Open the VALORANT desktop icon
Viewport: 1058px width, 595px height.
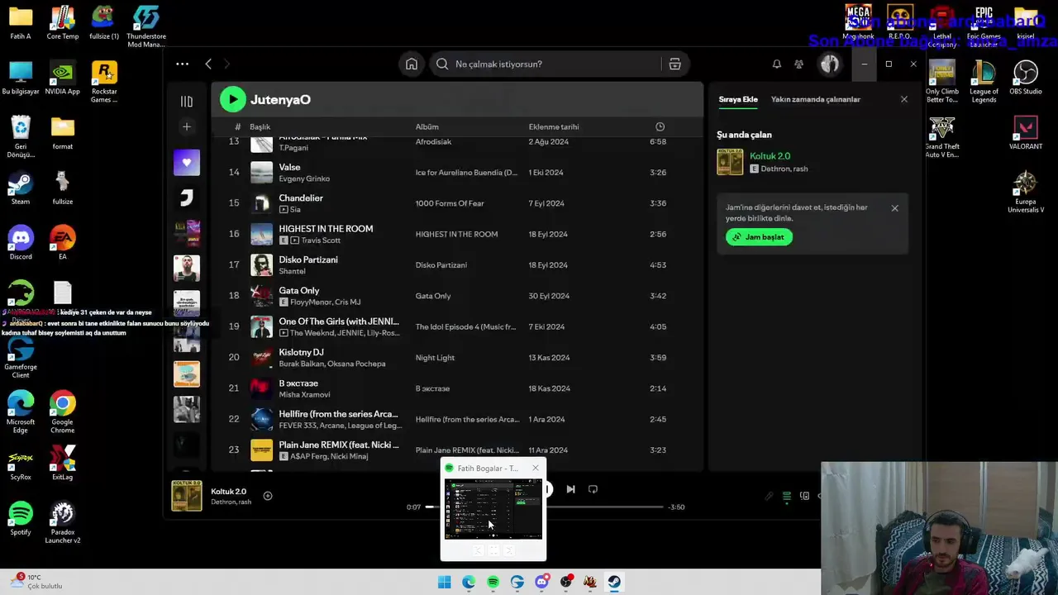click(1025, 133)
